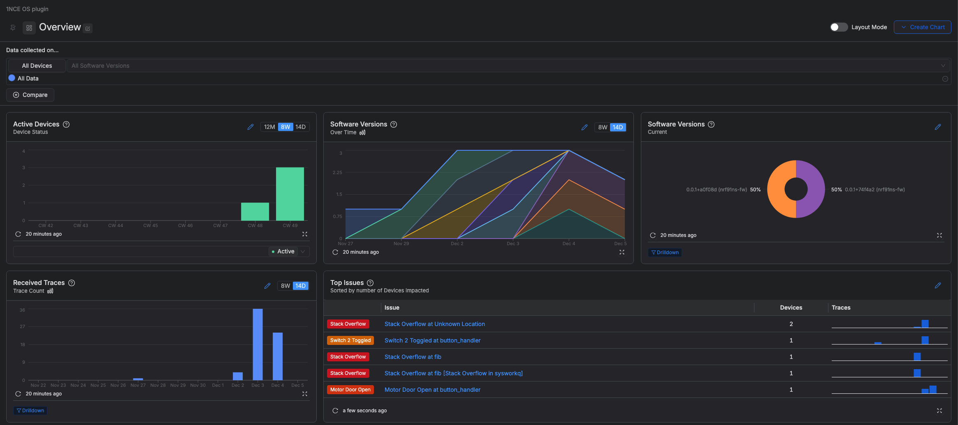The image size is (958, 425).
Task: Edit the Top Issues panel with pencil icon
Action: click(937, 285)
